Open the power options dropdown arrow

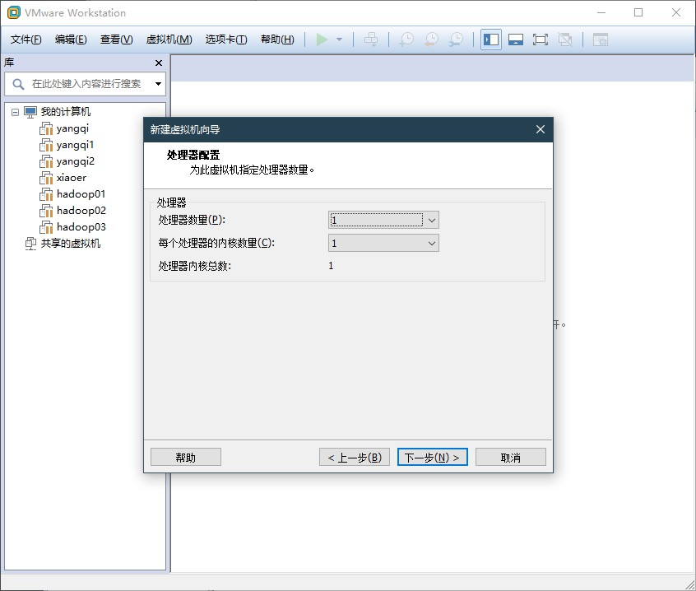pyautogui.click(x=340, y=40)
